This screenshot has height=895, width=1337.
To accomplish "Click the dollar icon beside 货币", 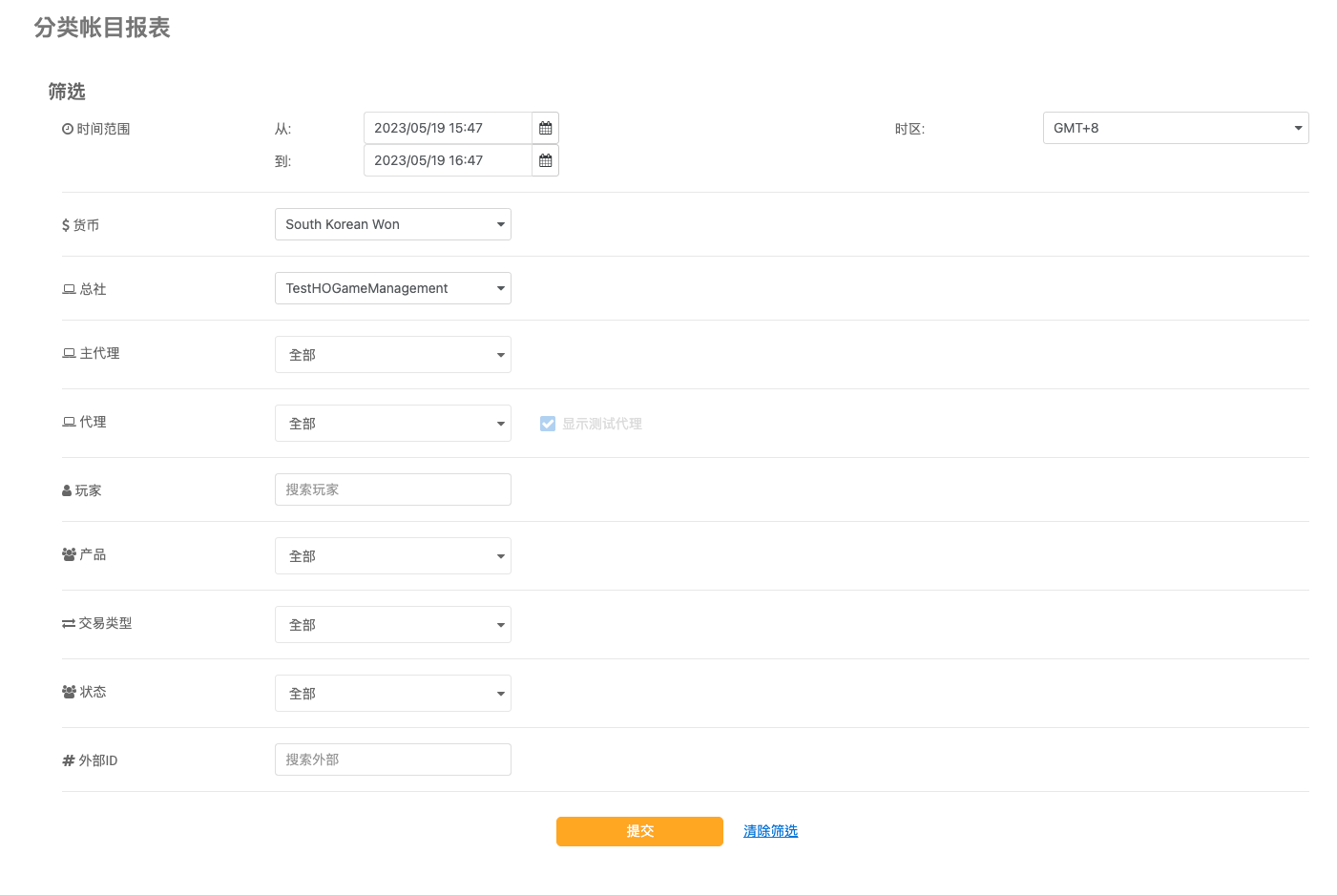I will click(66, 225).
